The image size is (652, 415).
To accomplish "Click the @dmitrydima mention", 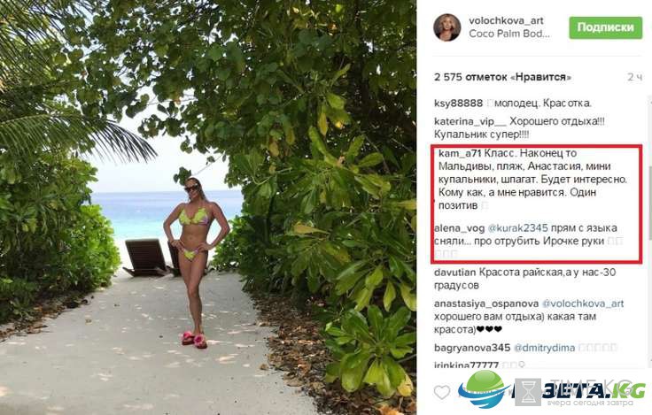I will coord(544,348).
